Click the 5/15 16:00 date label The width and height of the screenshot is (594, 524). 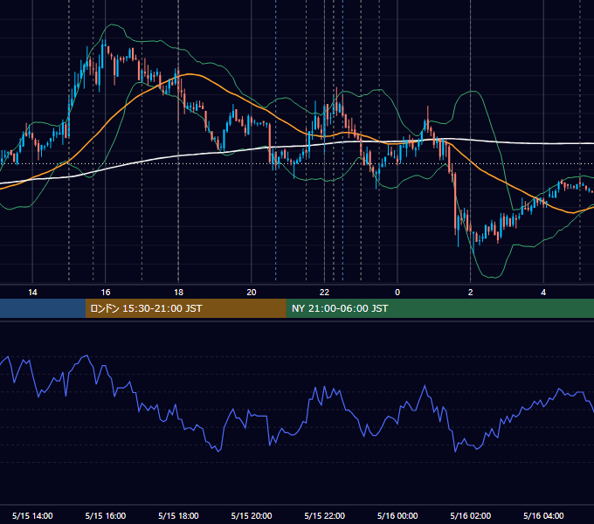(x=106, y=515)
